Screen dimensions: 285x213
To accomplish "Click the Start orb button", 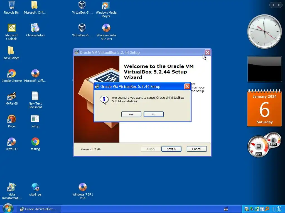I will [x=8, y=208].
